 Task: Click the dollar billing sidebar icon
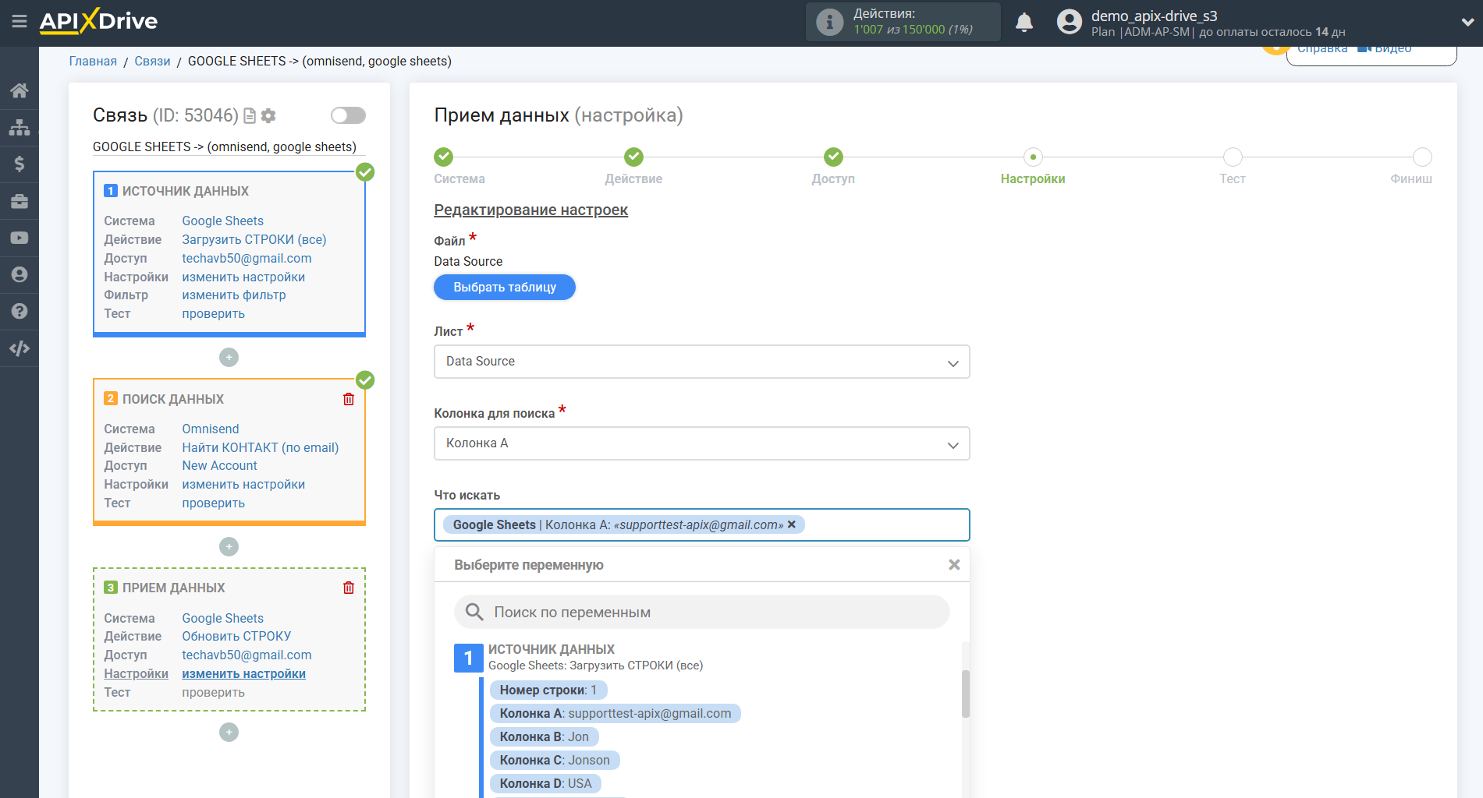(x=20, y=164)
